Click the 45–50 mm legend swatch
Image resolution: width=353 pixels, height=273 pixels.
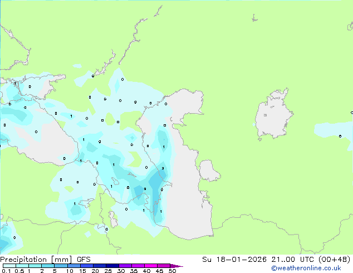click(x=164, y=266)
